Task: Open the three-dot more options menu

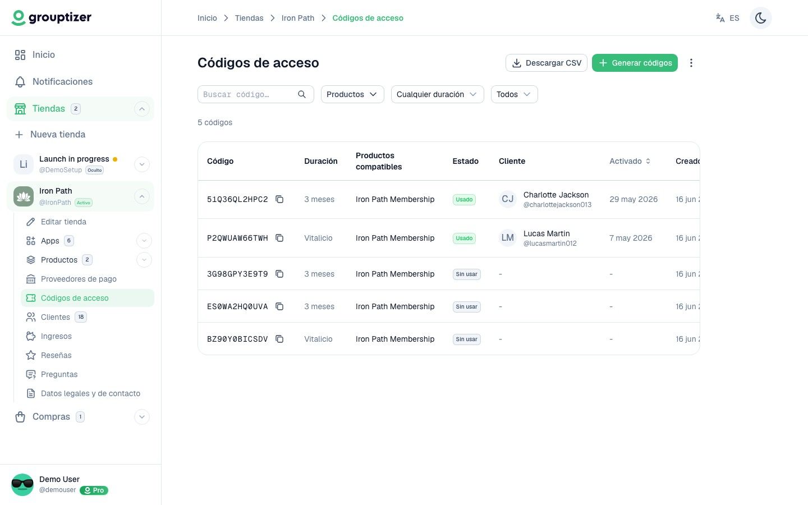Action: pos(691,63)
